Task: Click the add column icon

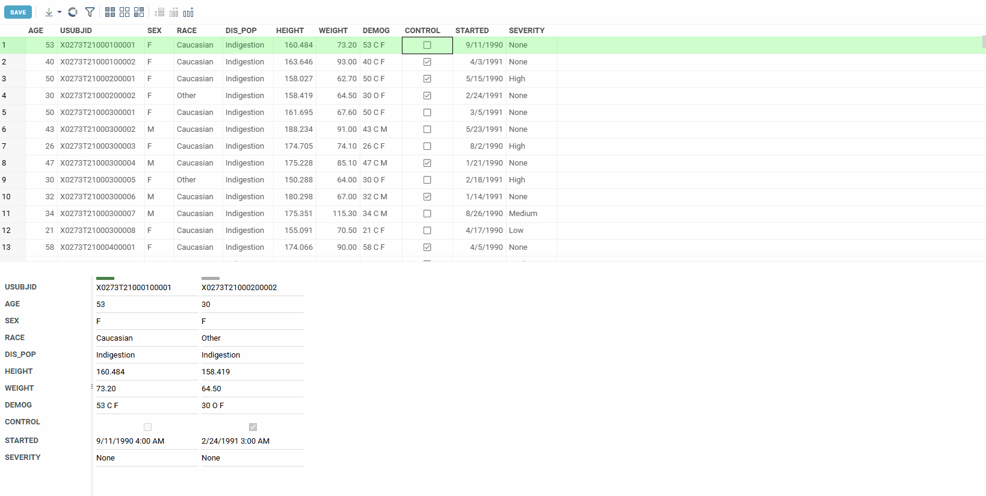Action: [188, 12]
